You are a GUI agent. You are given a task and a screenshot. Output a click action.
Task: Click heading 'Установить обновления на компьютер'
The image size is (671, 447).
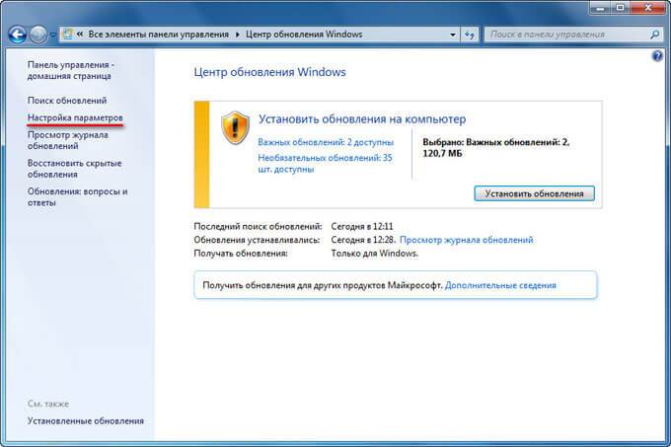click(362, 119)
